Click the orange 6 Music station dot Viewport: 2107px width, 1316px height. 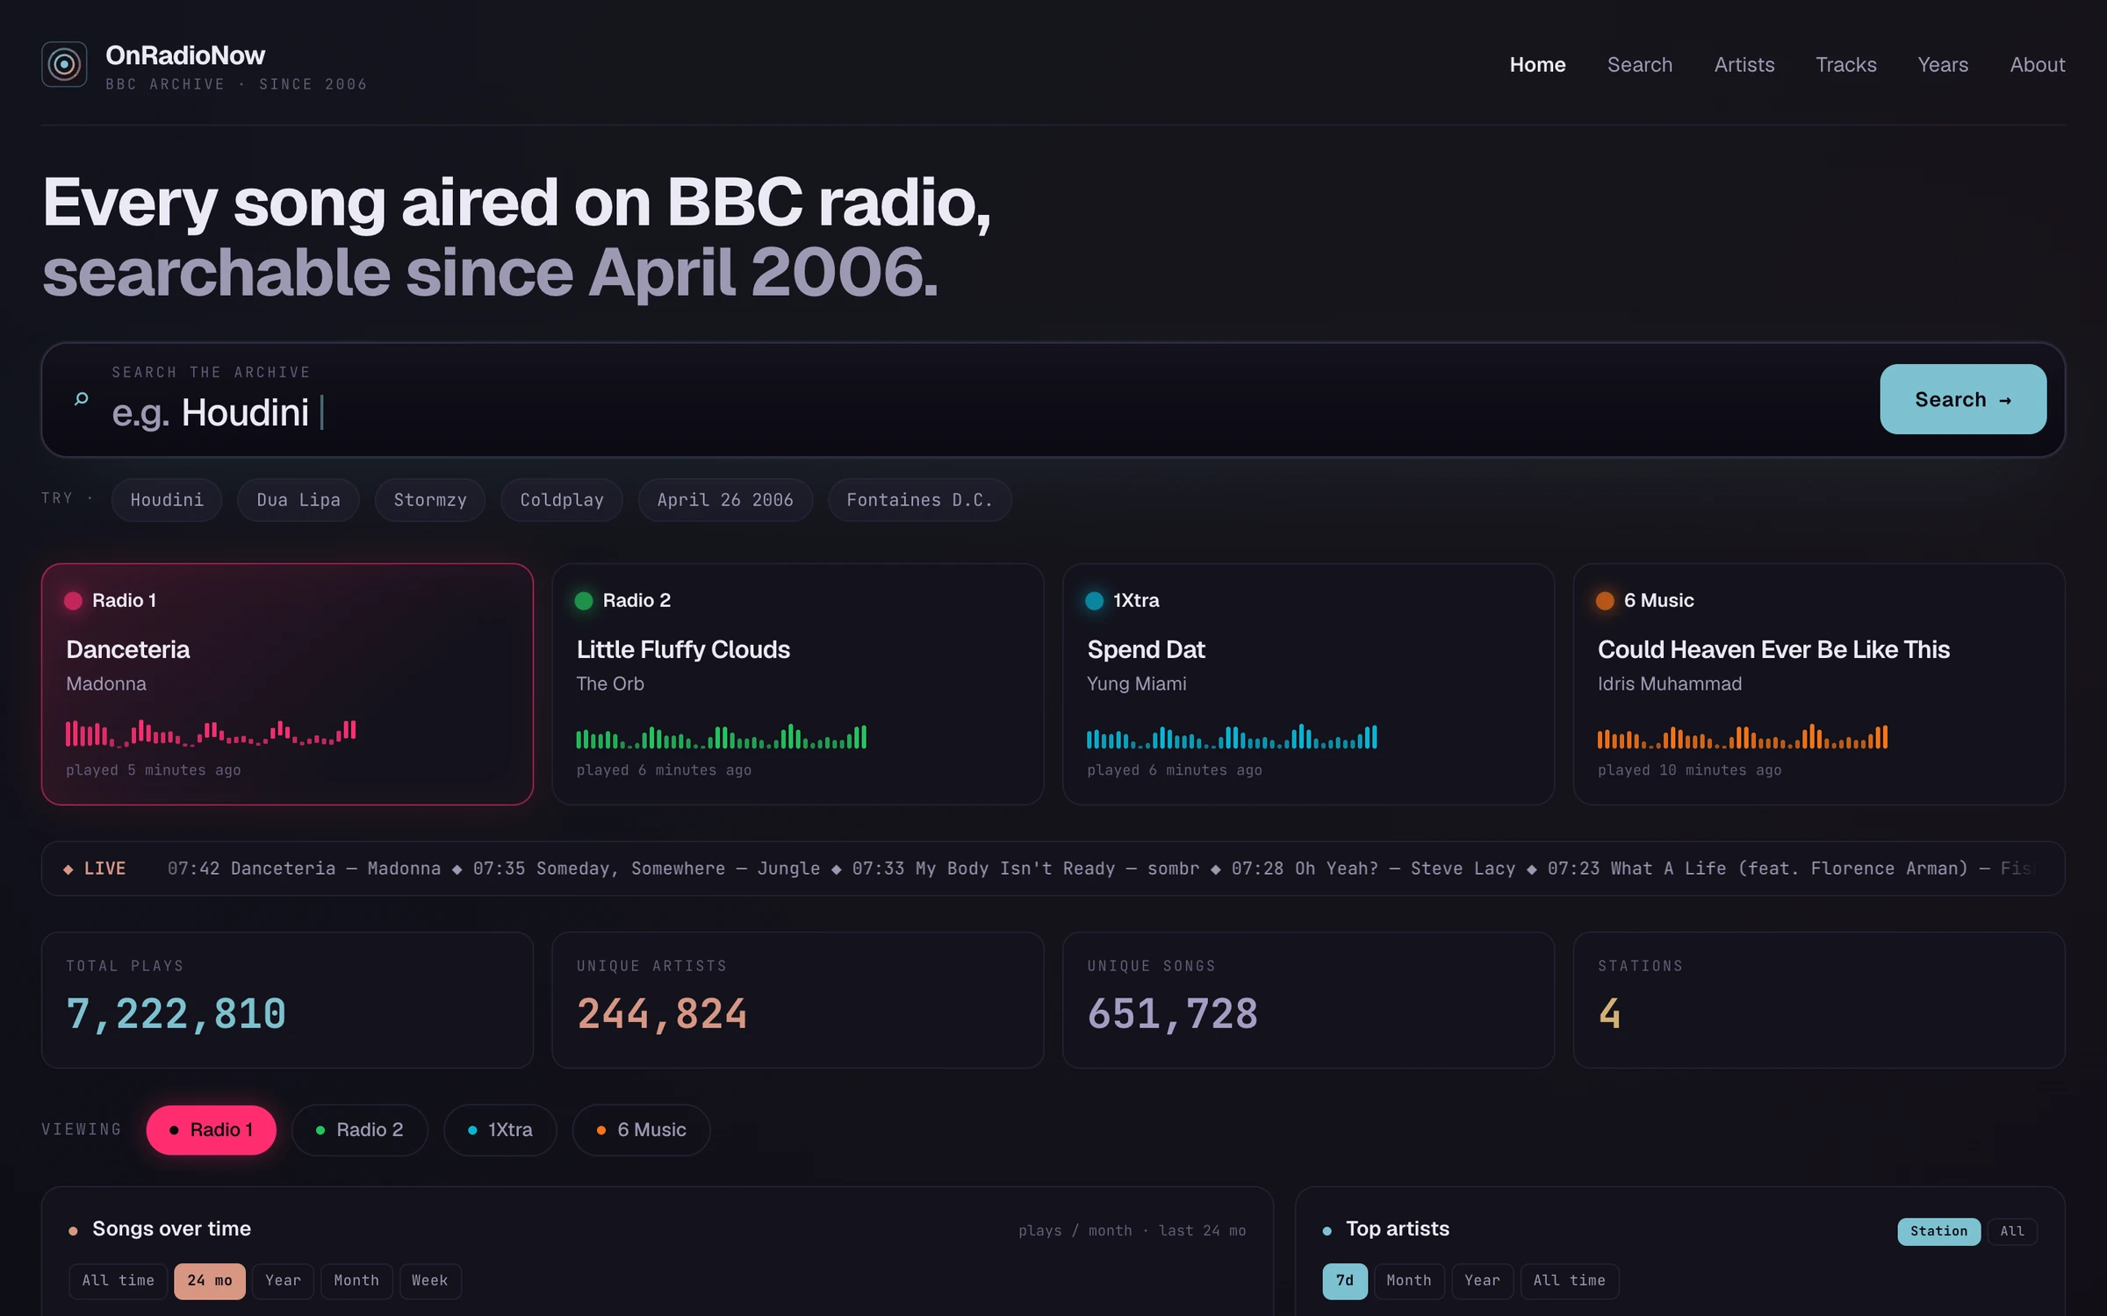[1606, 601]
